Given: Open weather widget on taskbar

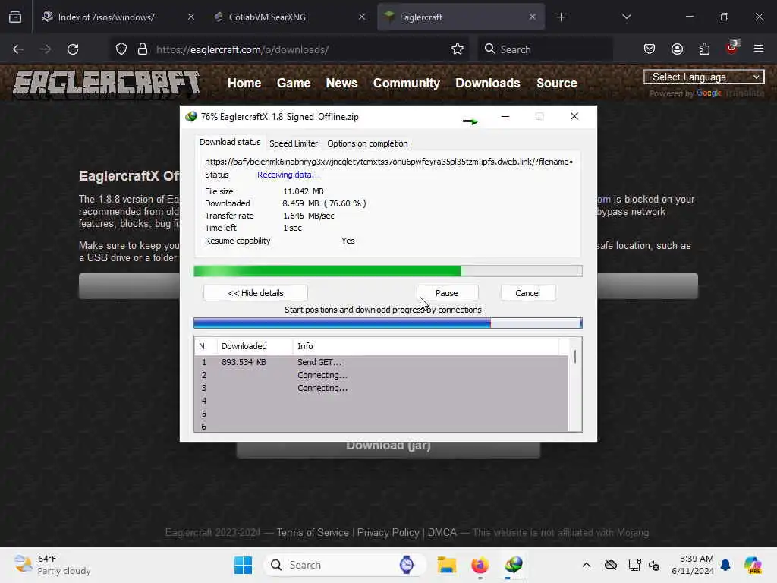Looking at the screenshot, I should pos(52,565).
